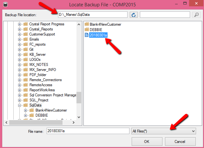This screenshot has width=204, height=148.
Task: Click the magnifier search icon
Action: coord(196,15)
